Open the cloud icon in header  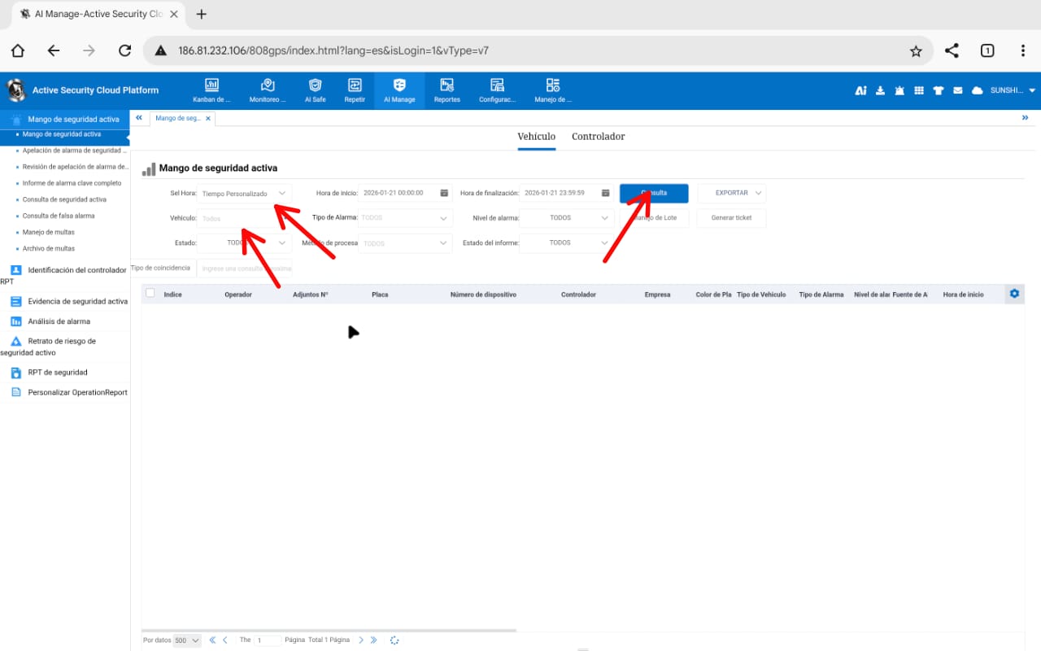[978, 90]
